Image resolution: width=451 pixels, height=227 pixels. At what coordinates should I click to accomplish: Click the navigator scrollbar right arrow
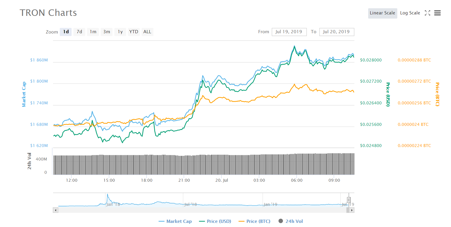352,210
